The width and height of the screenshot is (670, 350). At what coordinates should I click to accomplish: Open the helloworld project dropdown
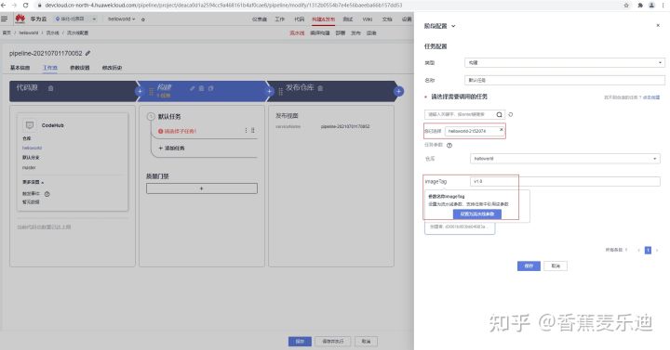point(121,19)
